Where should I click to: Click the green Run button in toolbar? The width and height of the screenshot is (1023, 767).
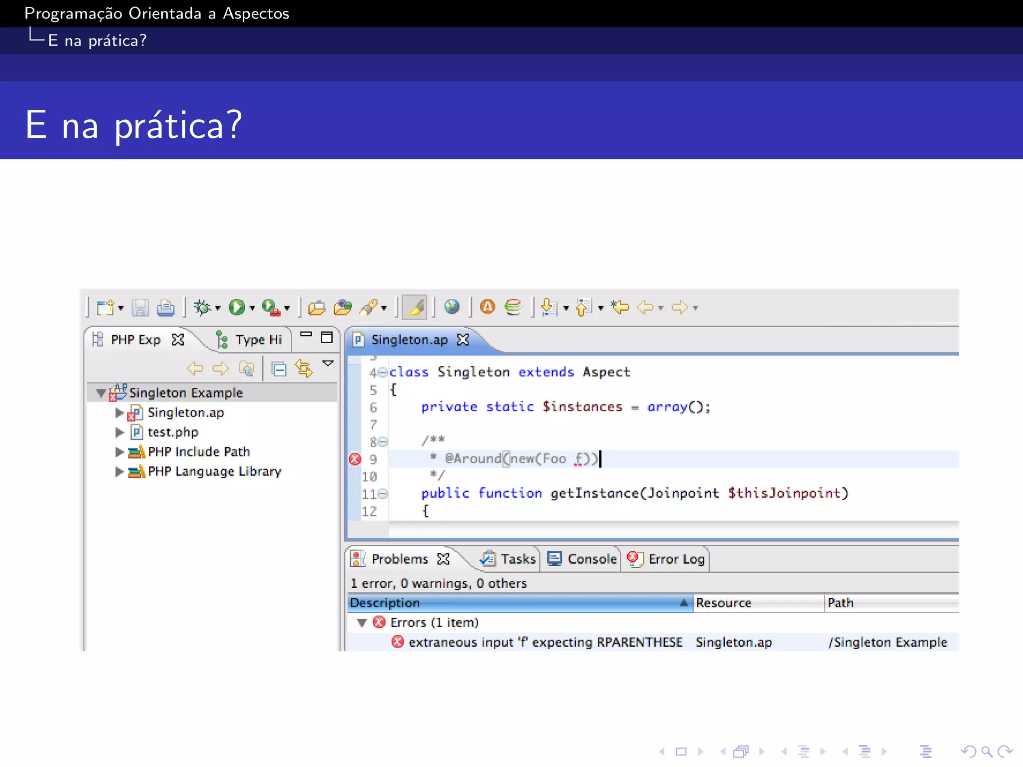[237, 307]
